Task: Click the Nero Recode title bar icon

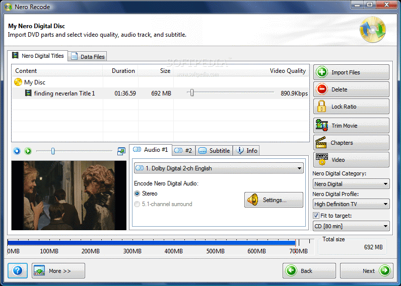Action: pyautogui.click(x=8, y=7)
